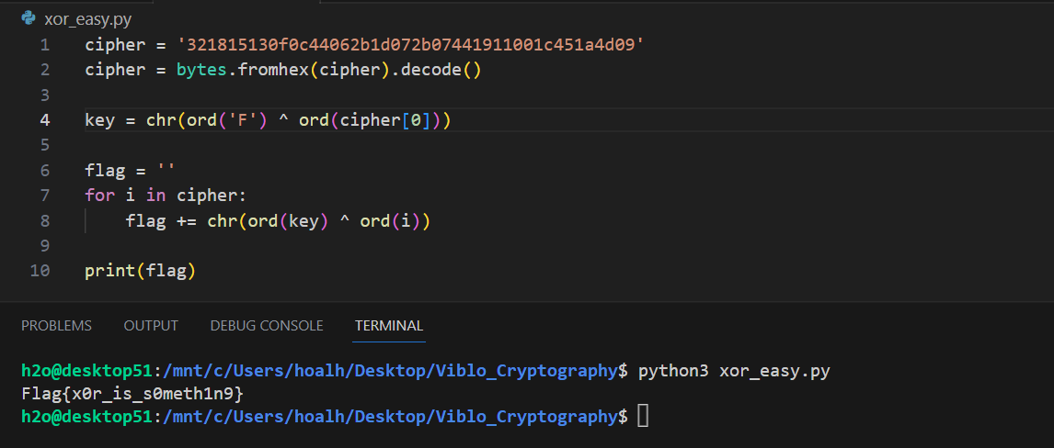Click the Python file icon on the tab
The image size is (1054, 448).
coord(28,17)
